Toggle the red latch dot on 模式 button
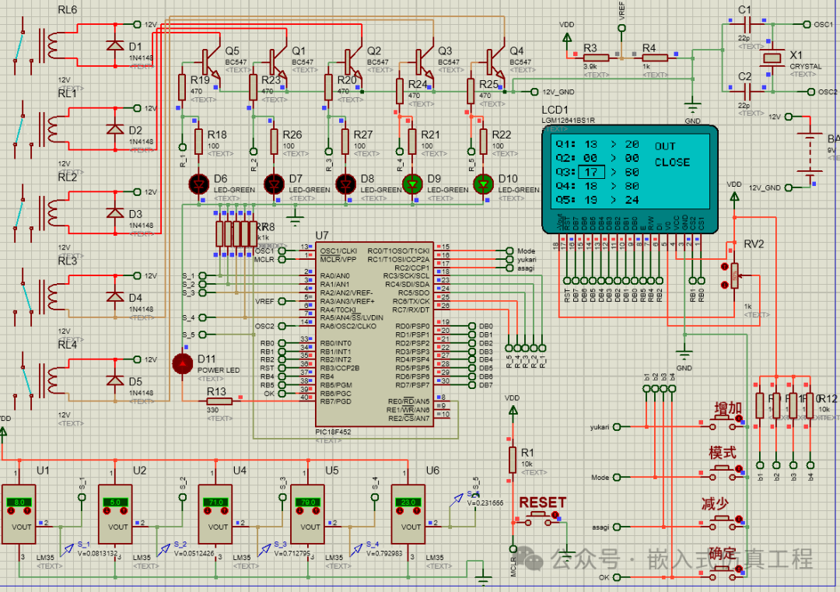The height and width of the screenshot is (592, 840). (739, 469)
